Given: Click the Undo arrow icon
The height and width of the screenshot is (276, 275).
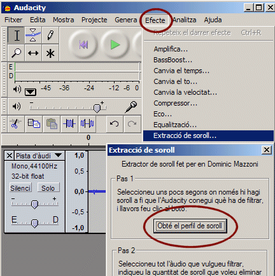Looking at the screenshot, I should (114, 124).
